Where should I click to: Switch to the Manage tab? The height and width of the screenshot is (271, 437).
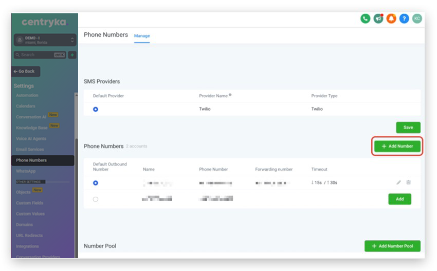click(x=142, y=36)
